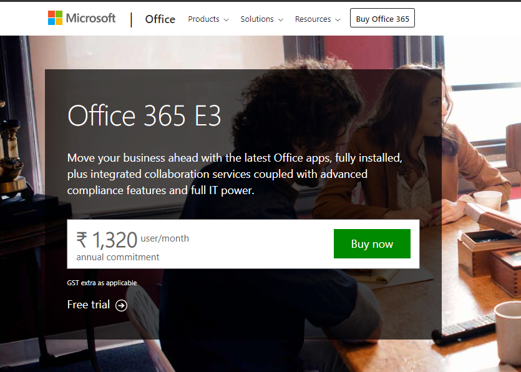Select the Solutions menu item
521x372 pixels.
257,19
